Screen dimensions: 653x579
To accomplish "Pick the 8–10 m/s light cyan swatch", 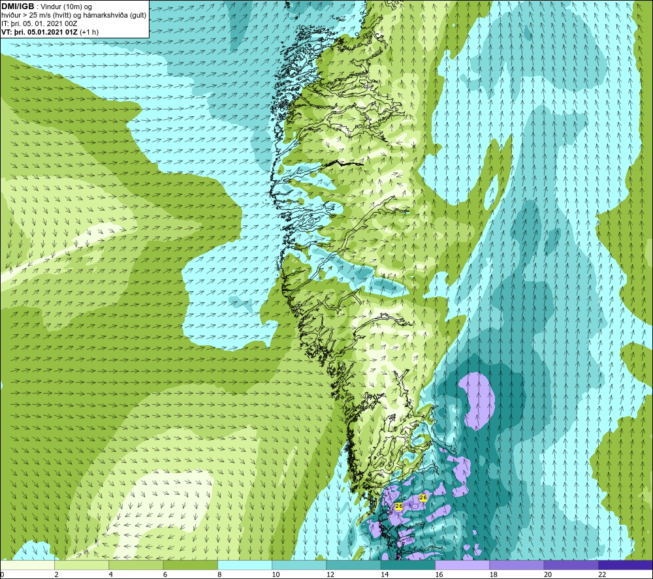I will (x=245, y=565).
